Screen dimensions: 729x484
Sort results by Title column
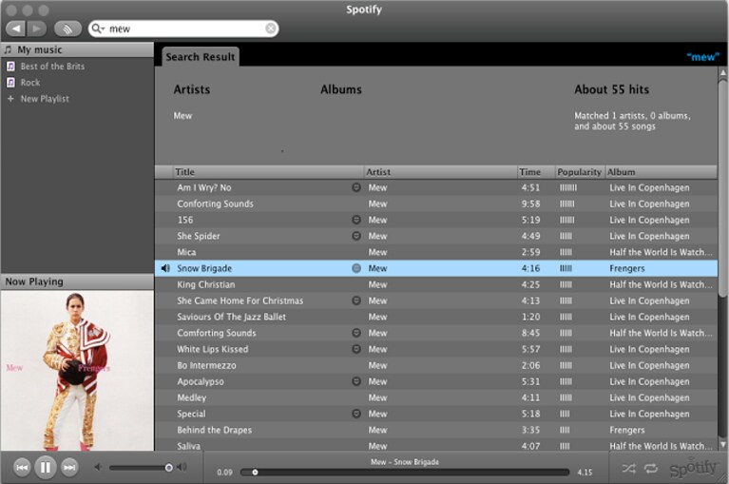click(x=268, y=172)
